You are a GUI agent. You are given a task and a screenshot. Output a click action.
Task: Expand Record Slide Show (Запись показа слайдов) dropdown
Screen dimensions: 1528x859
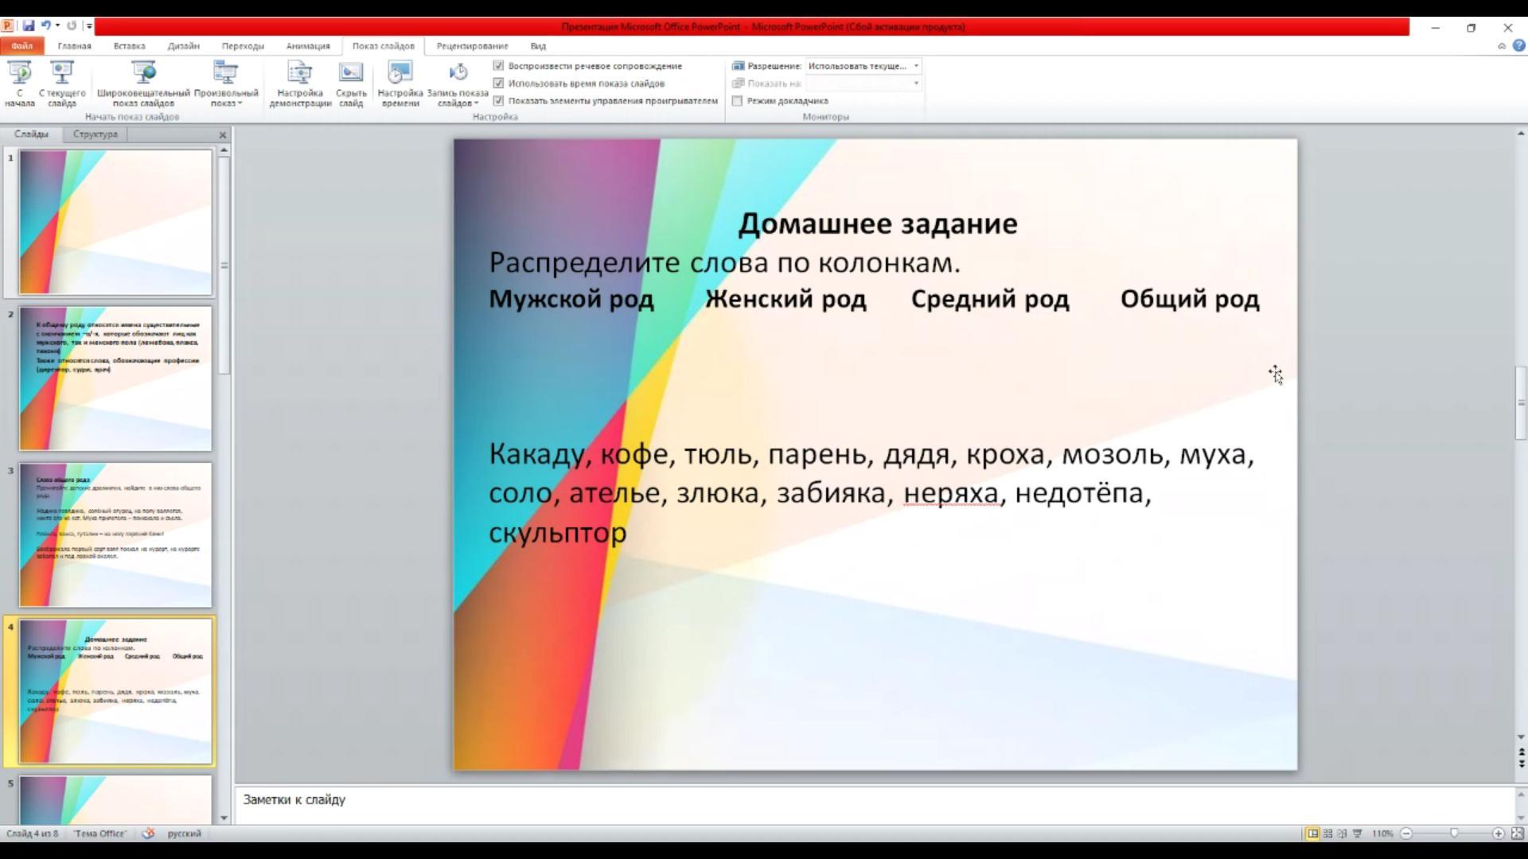tap(458, 103)
